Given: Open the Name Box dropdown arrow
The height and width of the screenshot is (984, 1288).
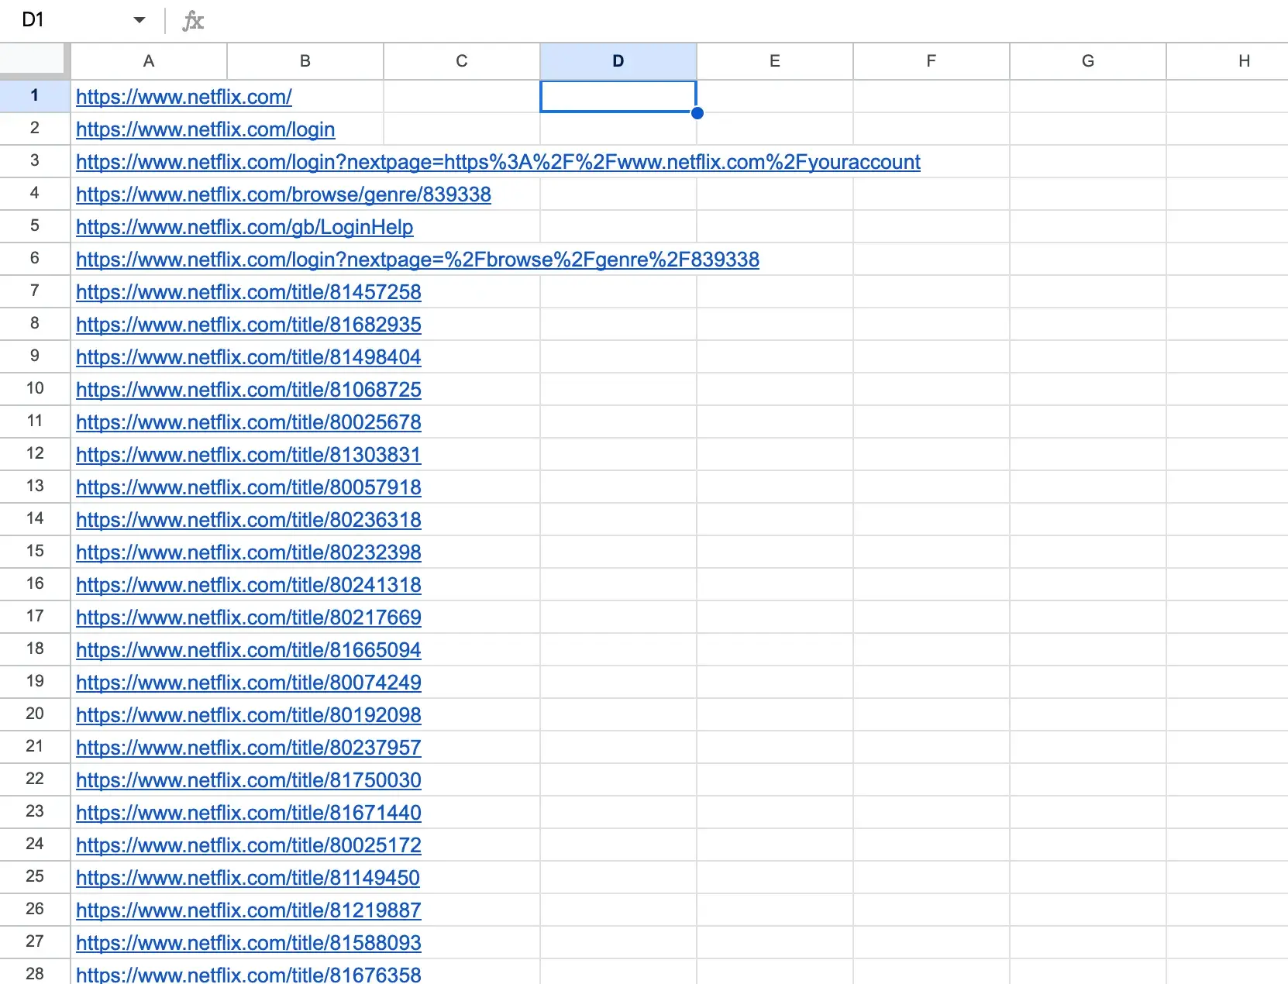Looking at the screenshot, I should pos(139,20).
